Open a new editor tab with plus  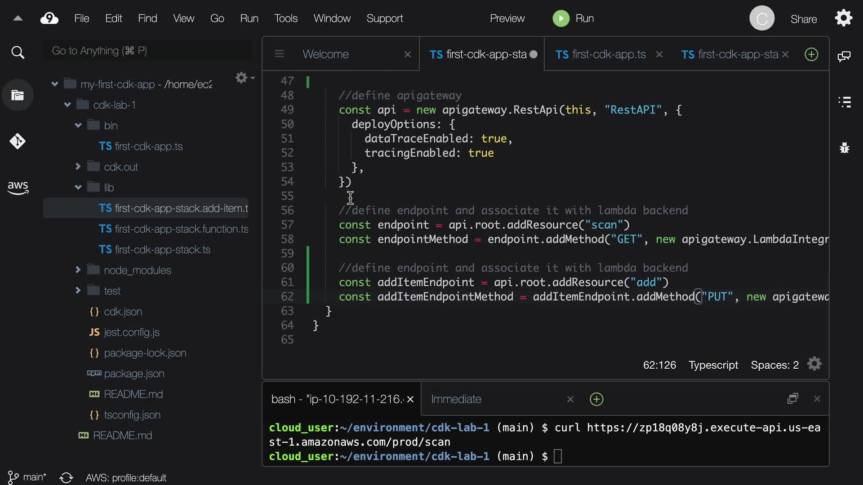[811, 54]
